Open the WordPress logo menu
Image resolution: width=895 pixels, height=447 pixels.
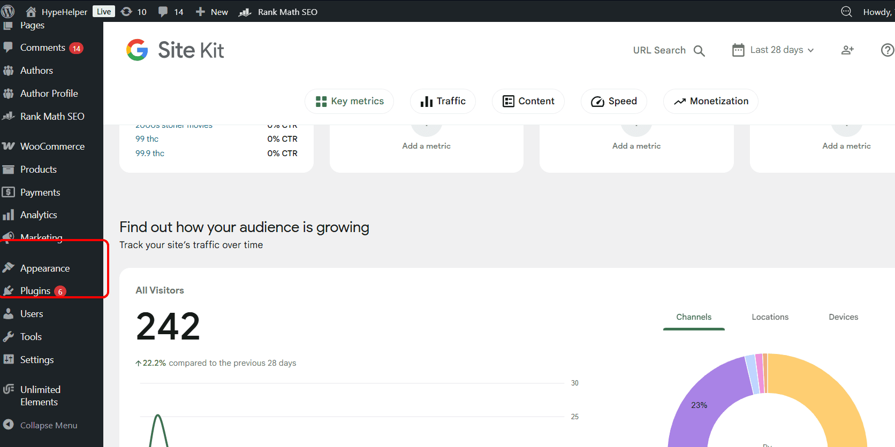[8, 11]
